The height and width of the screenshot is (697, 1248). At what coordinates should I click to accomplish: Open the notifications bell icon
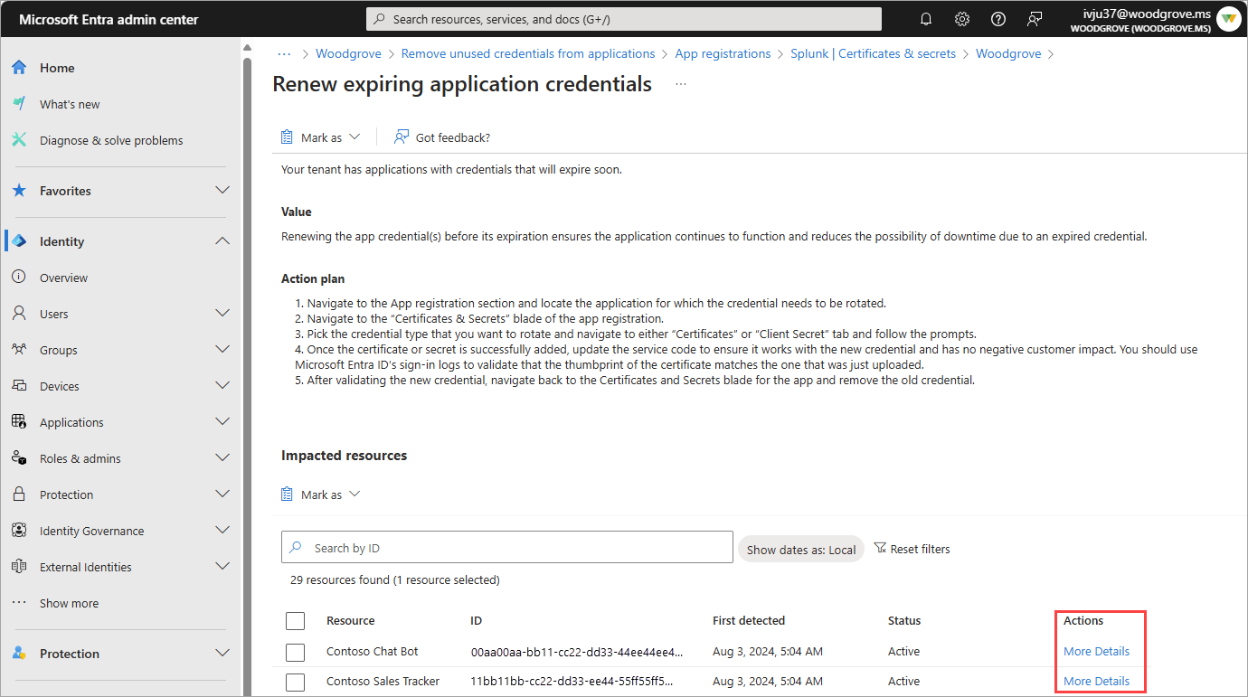pos(926,19)
